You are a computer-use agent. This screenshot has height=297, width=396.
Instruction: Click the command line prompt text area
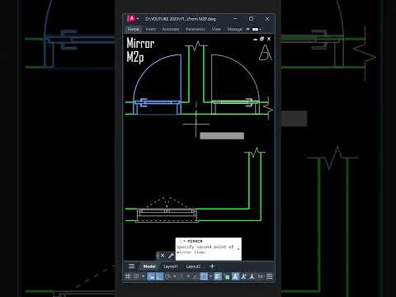click(x=208, y=249)
